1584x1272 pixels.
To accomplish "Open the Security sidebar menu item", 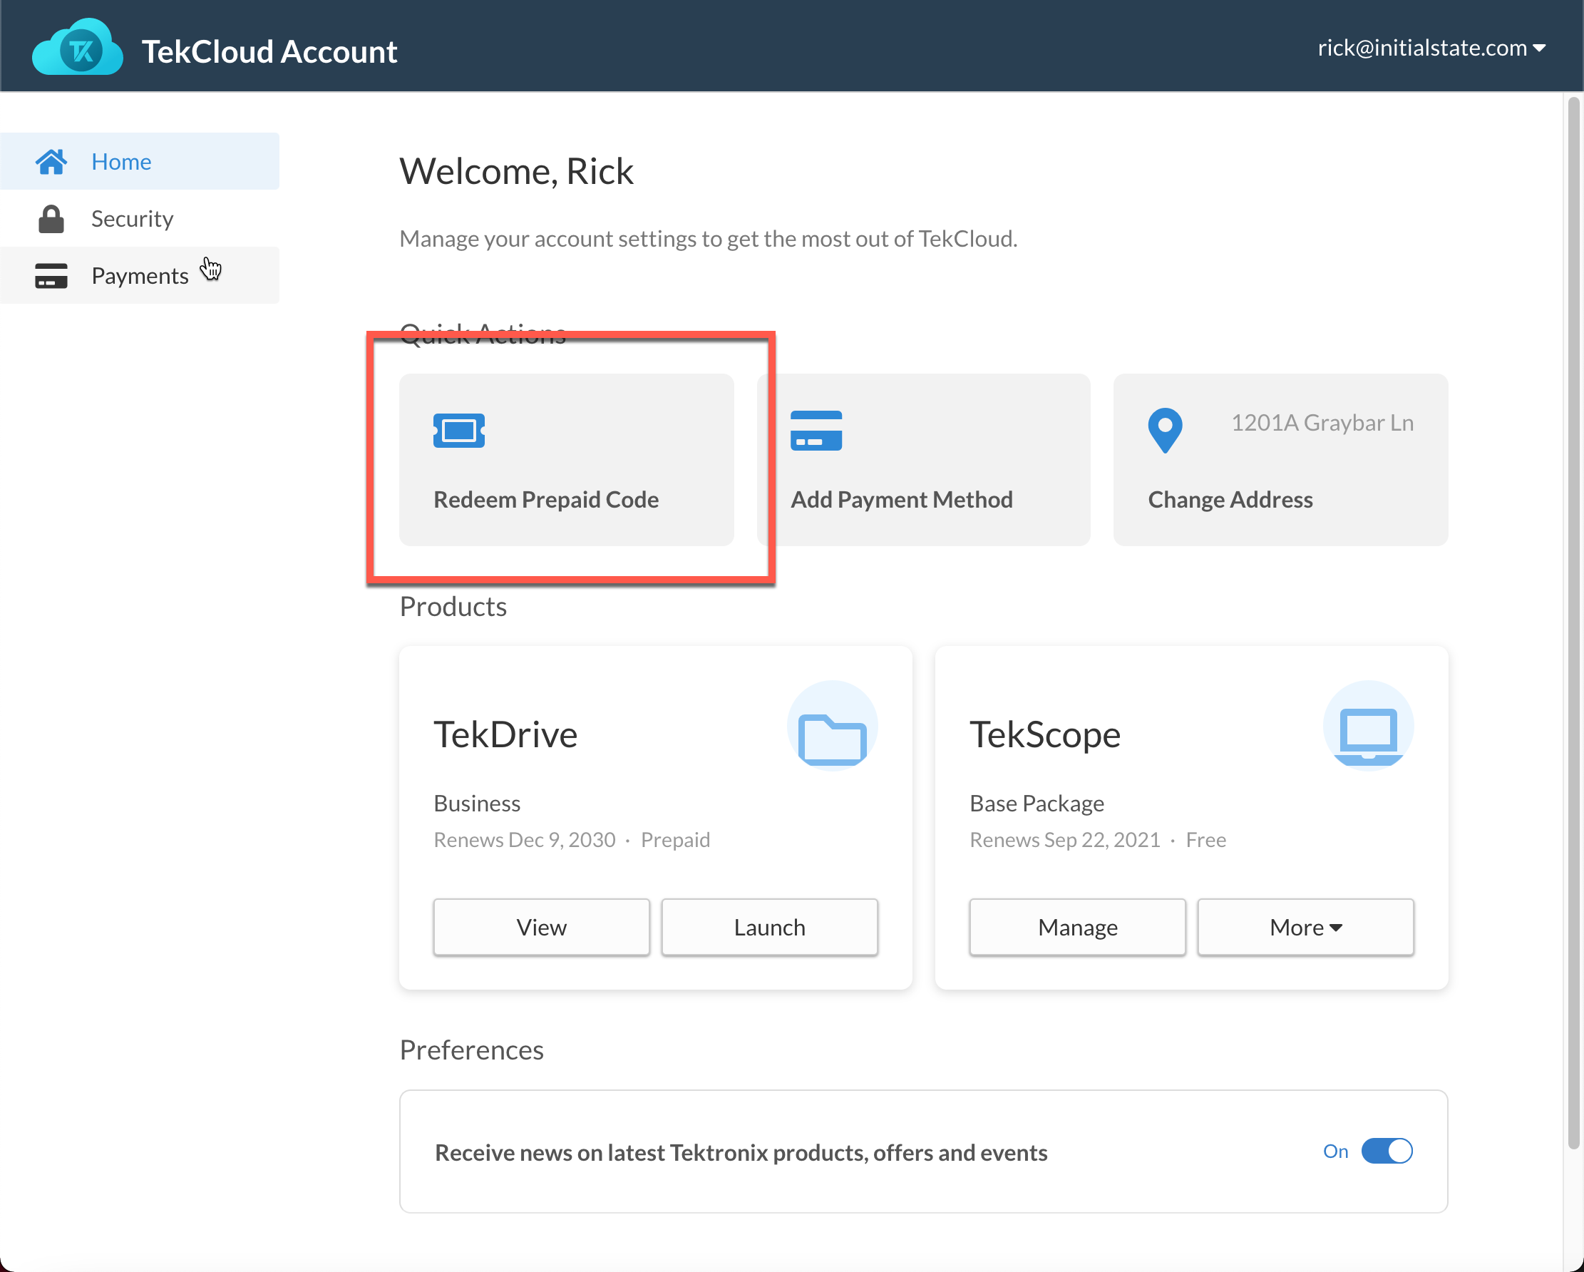I will [133, 219].
